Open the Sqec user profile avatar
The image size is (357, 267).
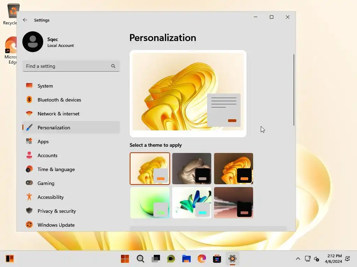[x=33, y=42]
